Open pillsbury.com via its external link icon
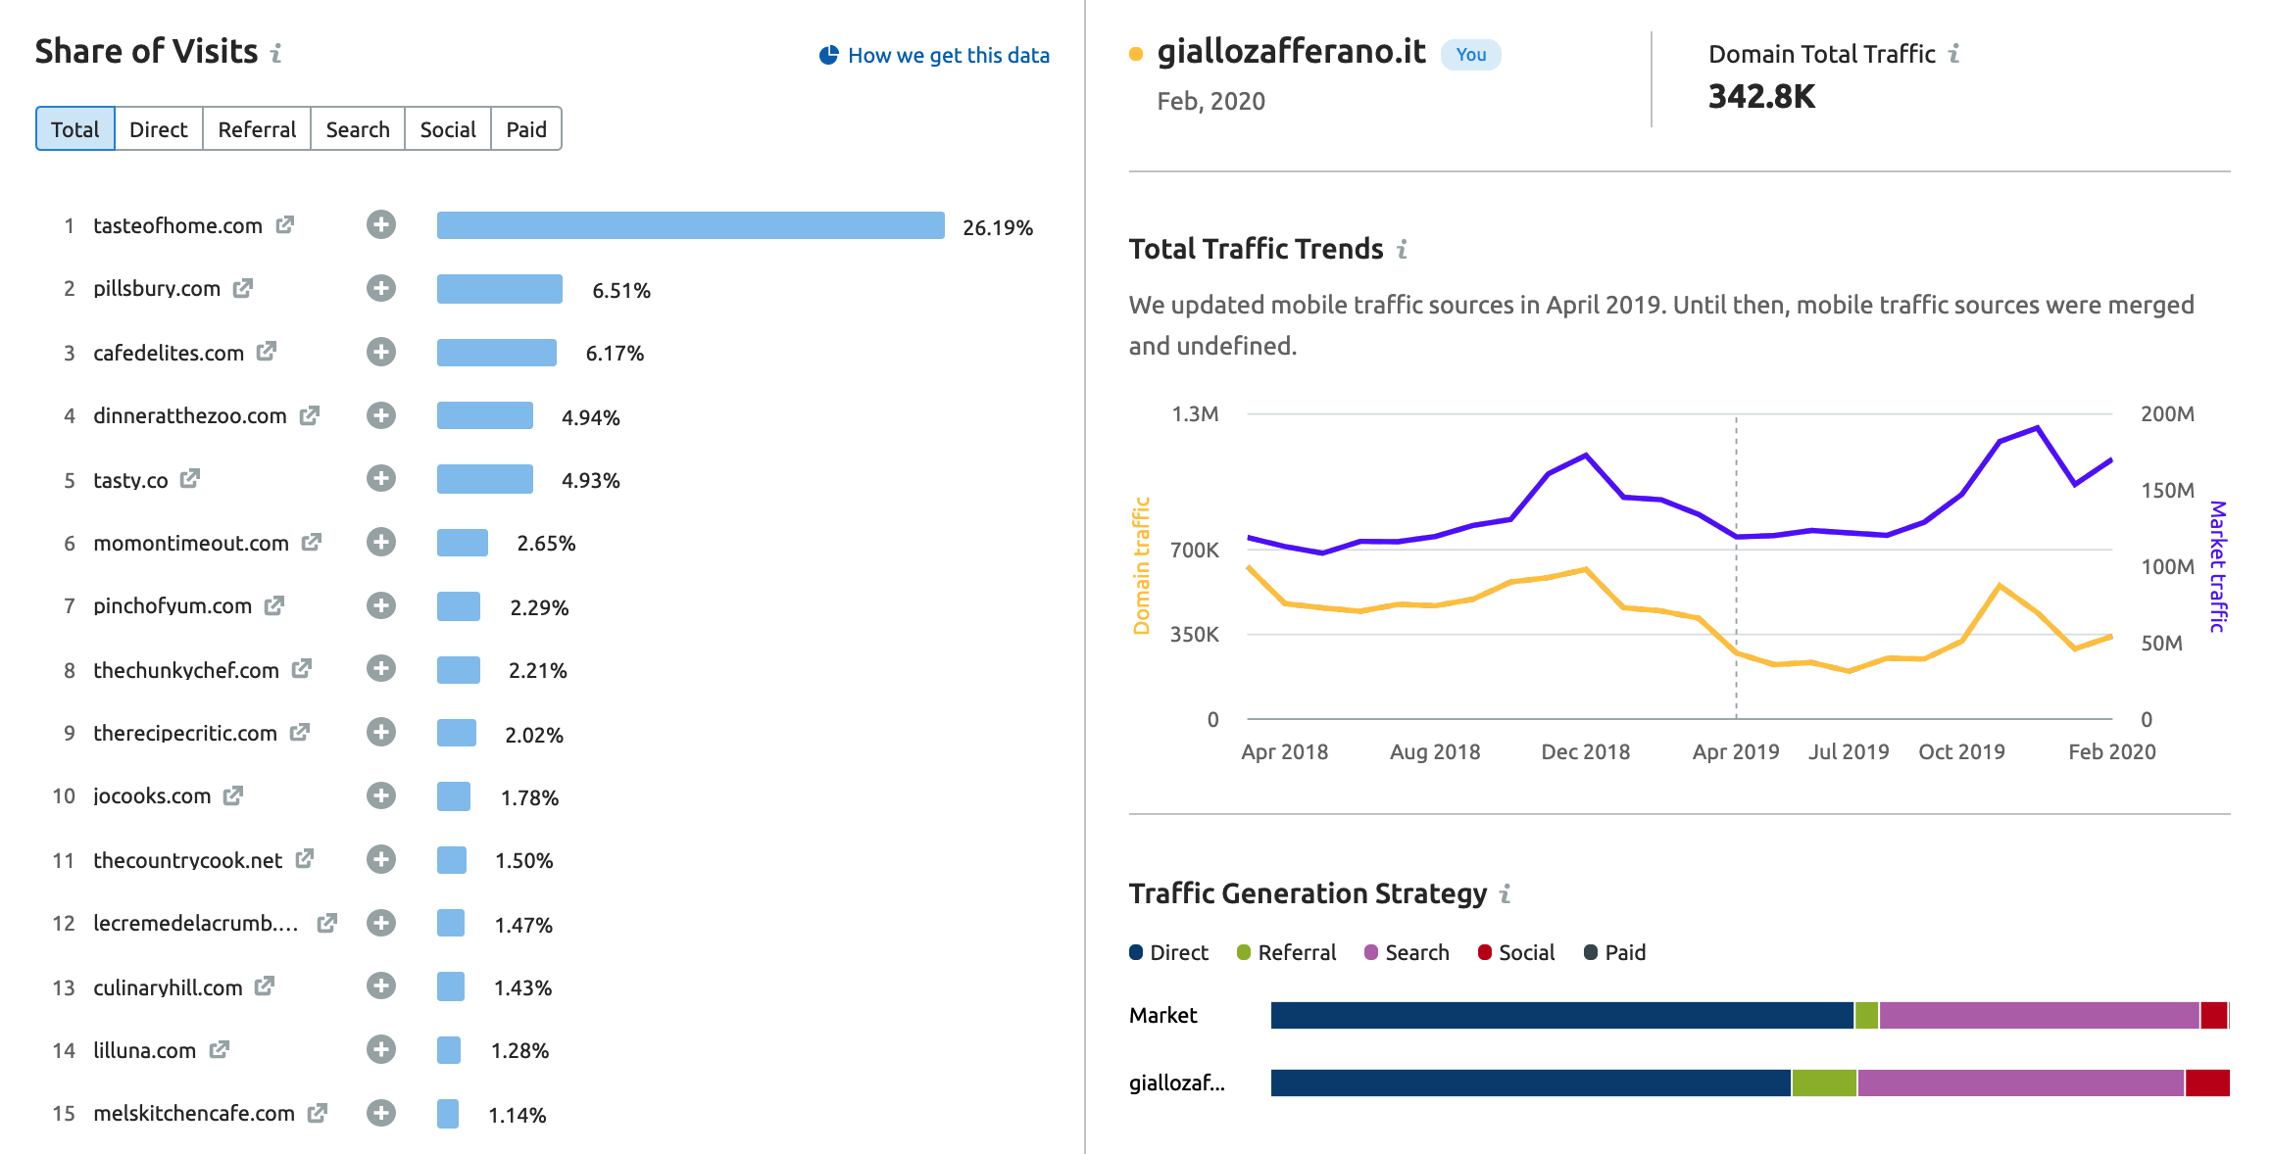The height and width of the screenshot is (1154, 2272). pos(242,288)
